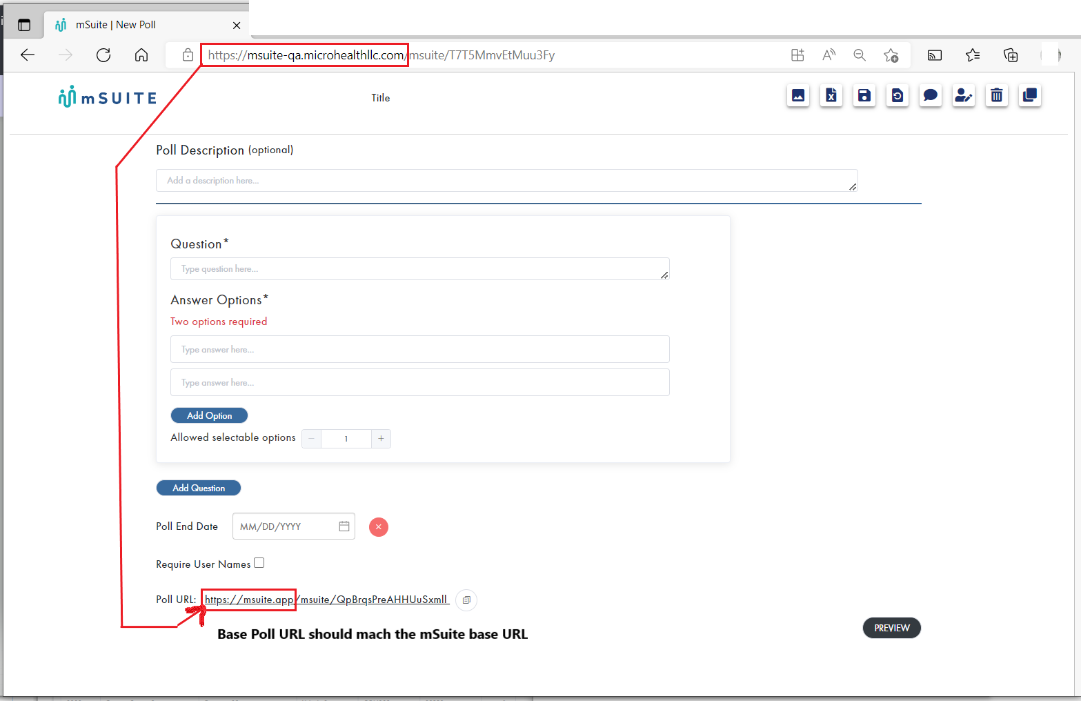The height and width of the screenshot is (701, 1081).
Task: Add current page to favorites
Action: pyautogui.click(x=891, y=55)
